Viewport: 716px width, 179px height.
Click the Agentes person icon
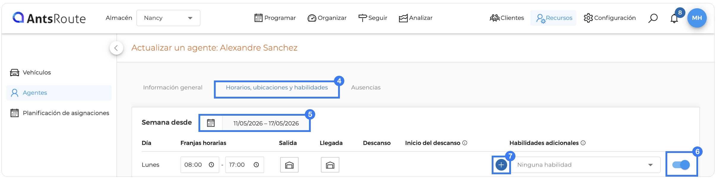coord(15,93)
